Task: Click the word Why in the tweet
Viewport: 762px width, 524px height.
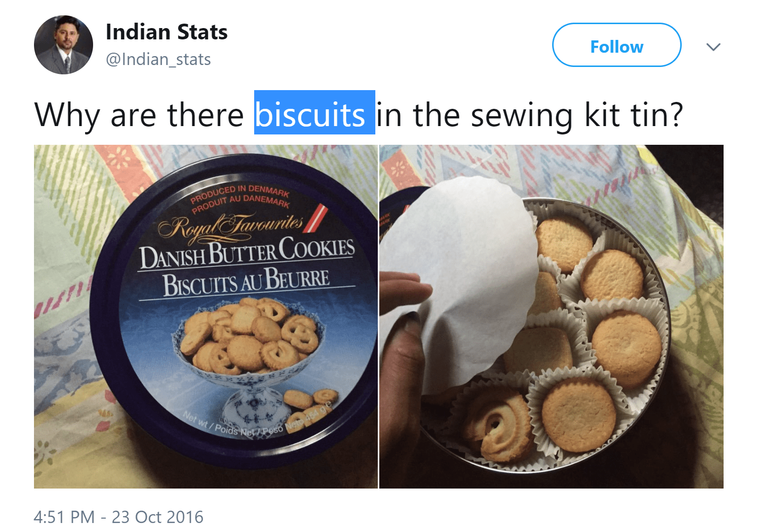Action: coord(67,116)
